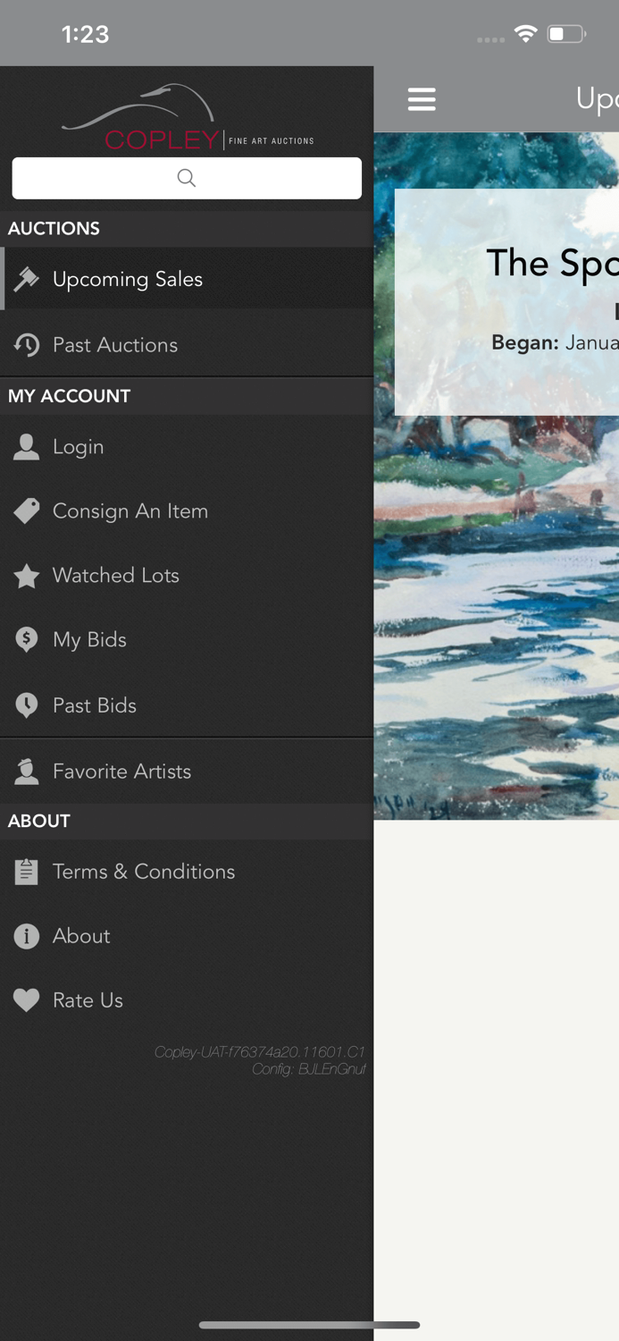Click the Past Auctions history clock icon
This screenshot has height=1341, width=619.
click(x=26, y=343)
